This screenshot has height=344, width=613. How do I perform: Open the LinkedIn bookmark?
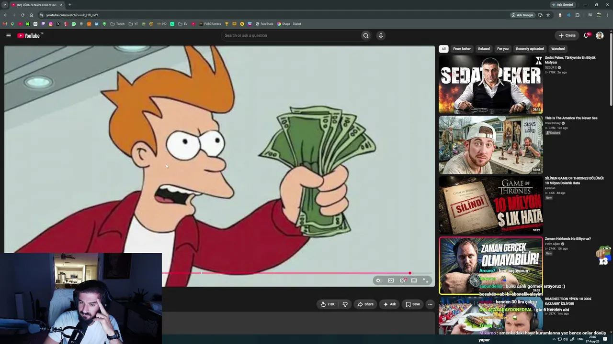[96, 24]
